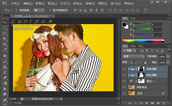Open the Color panel options menu
This screenshot has height=106, width=172.
click(169, 18)
